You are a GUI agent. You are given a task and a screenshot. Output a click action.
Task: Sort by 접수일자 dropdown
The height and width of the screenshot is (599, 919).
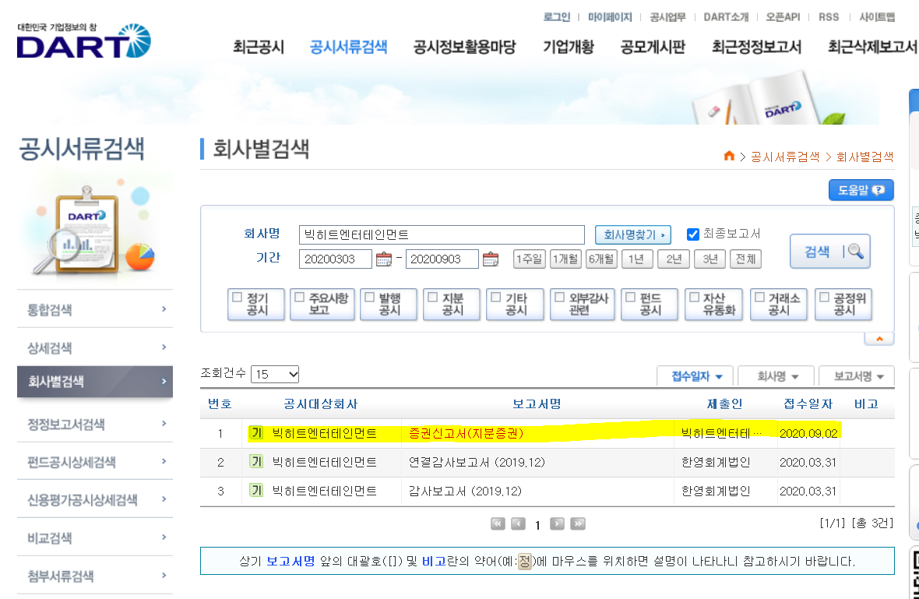697,376
